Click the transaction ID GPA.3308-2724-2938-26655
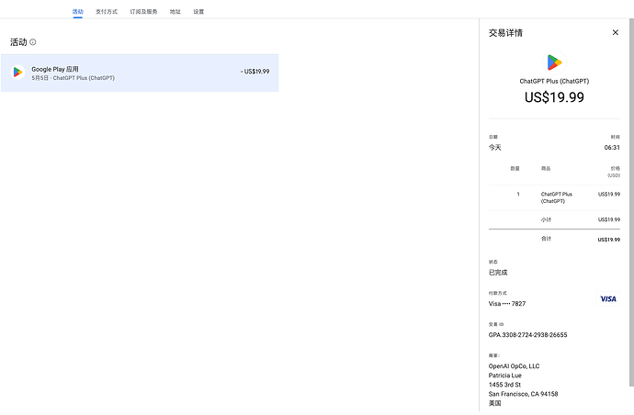This screenshot has width=634, height=415. click(x=527, y=335)
